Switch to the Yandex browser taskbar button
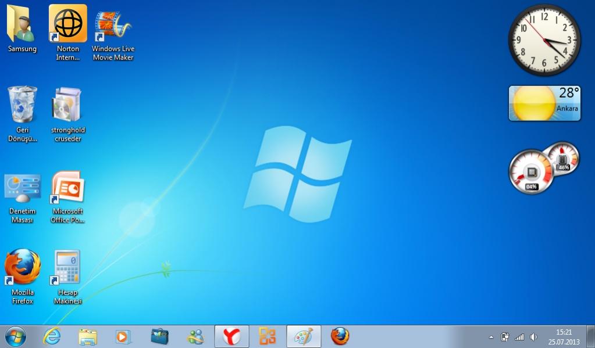Viewport: 595px width, 348px height. click(231, 336)
